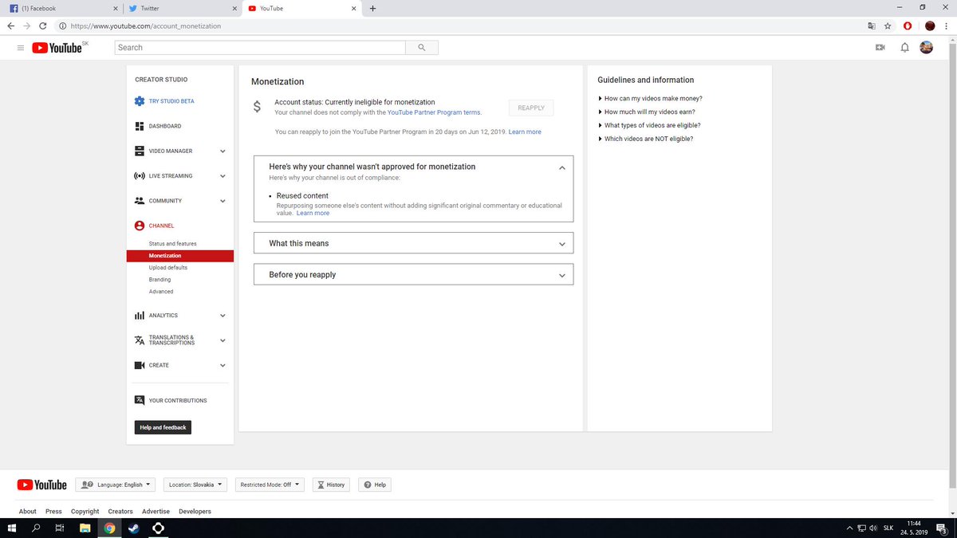Image resolution: width=957 pixels, height=538 pixels.
Task: Click the browser back arrow
Action: (x=10, y=26)
